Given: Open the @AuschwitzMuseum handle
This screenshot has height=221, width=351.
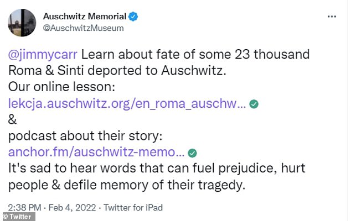Looking at the screenshot, I should coord(83,28).
